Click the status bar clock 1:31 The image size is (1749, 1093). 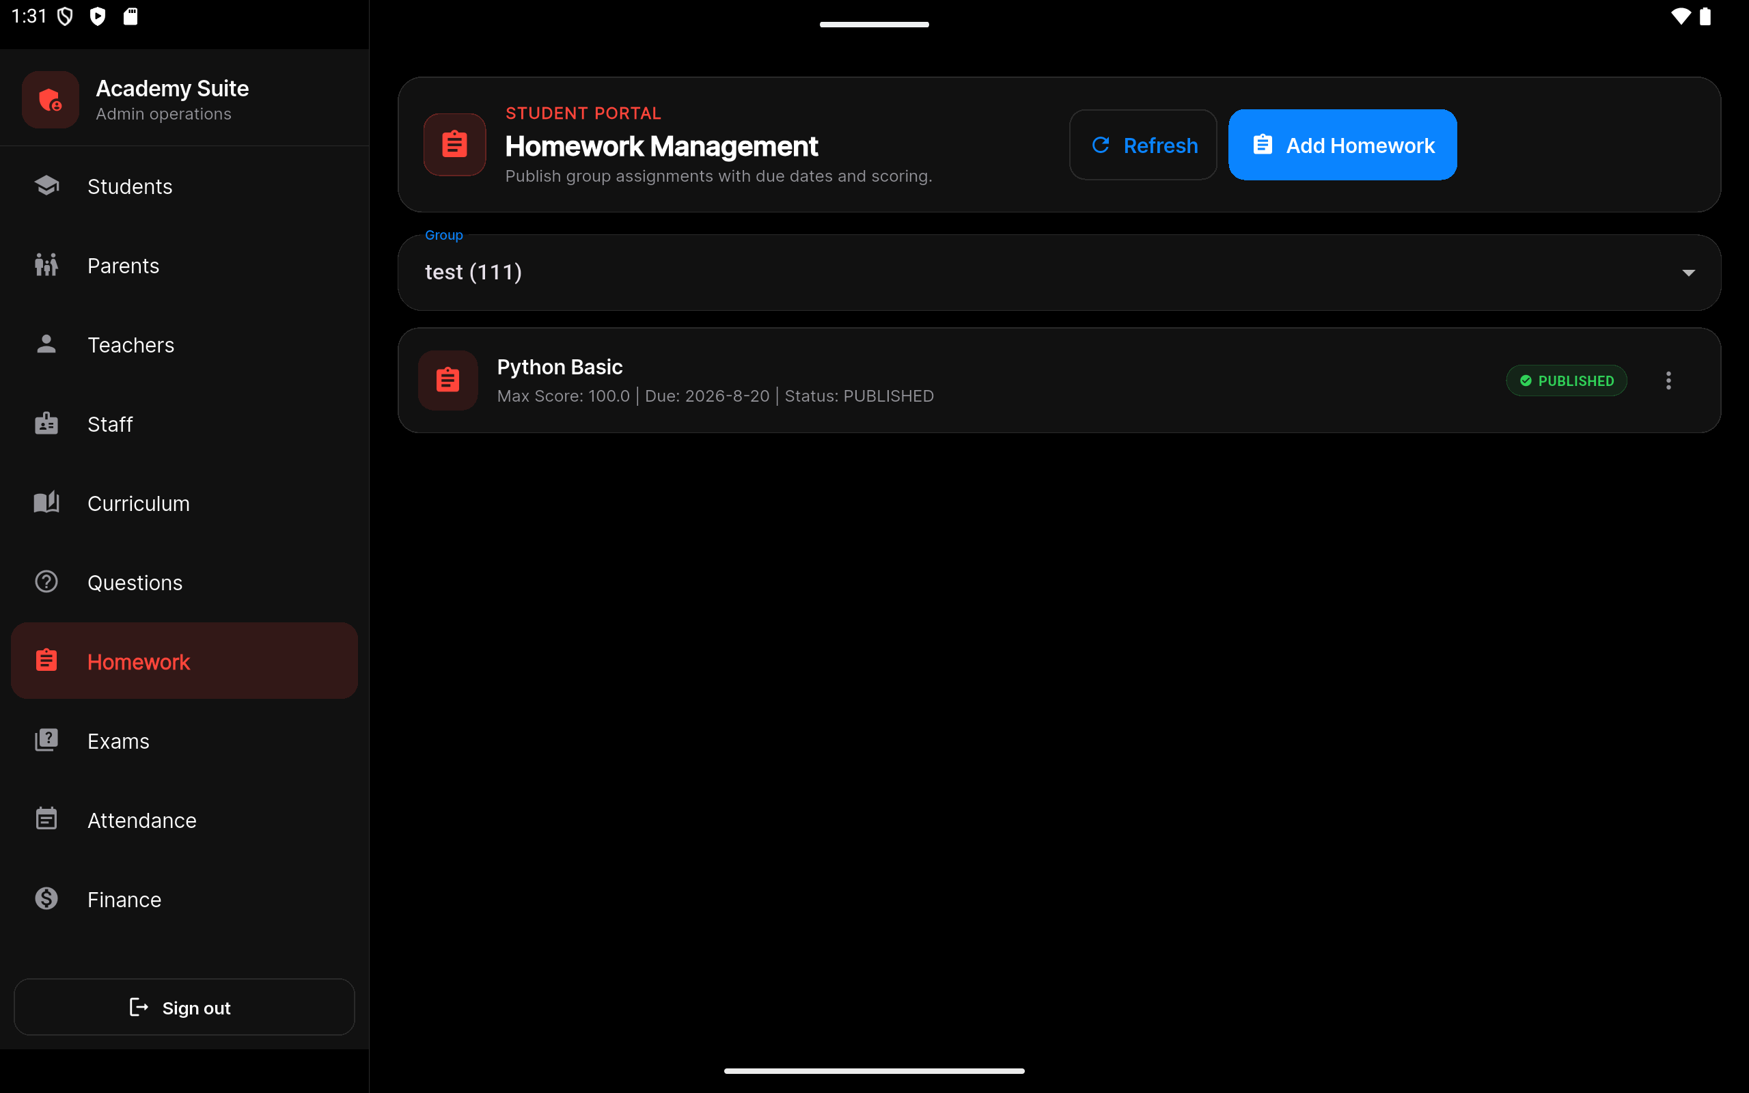point(29,16)
